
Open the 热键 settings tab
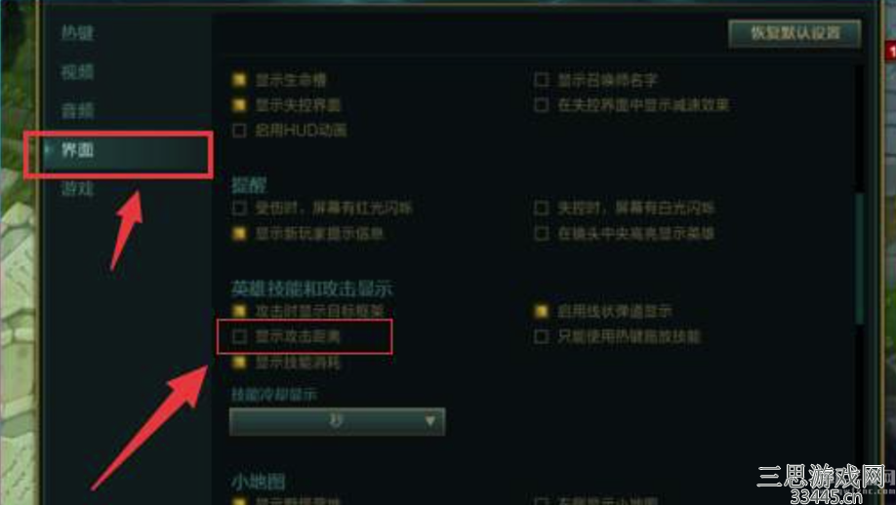click(x=77, y=33)
